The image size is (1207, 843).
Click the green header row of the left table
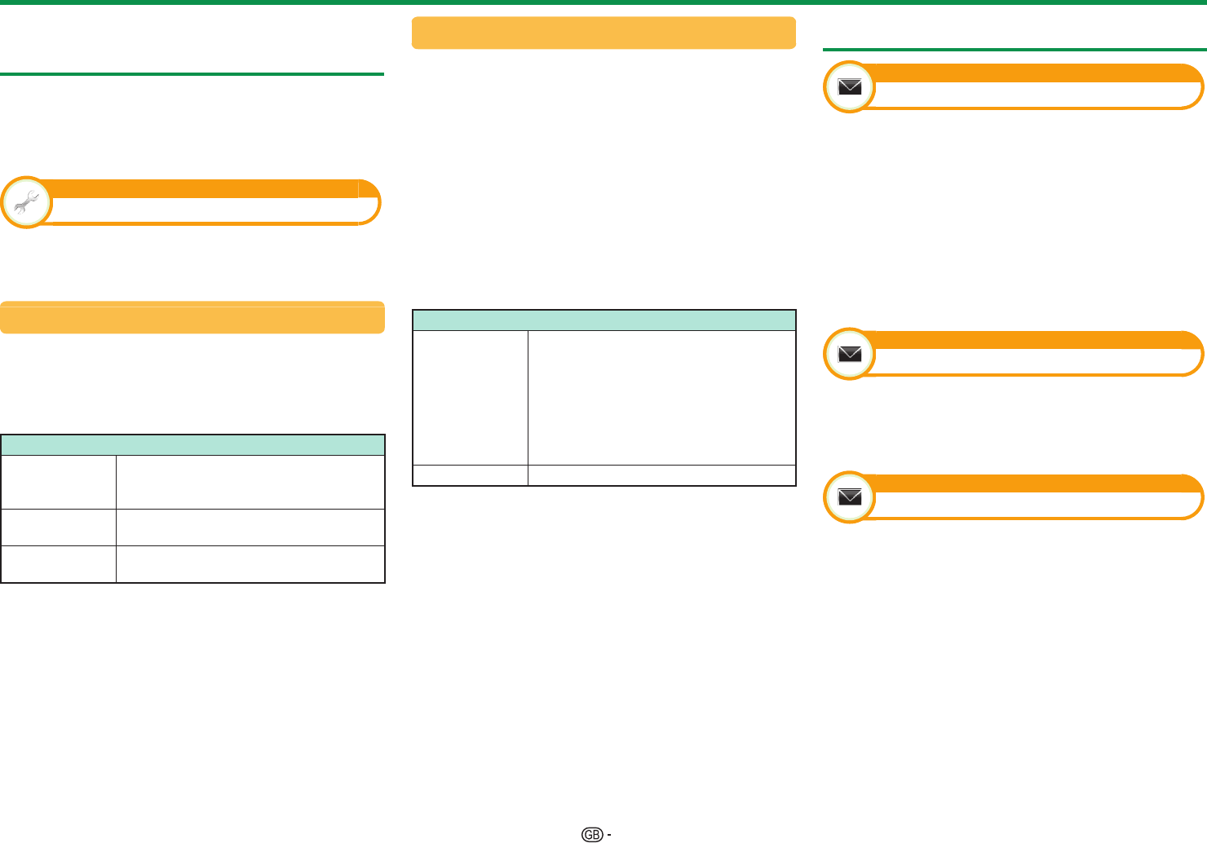tap(192, 444)
